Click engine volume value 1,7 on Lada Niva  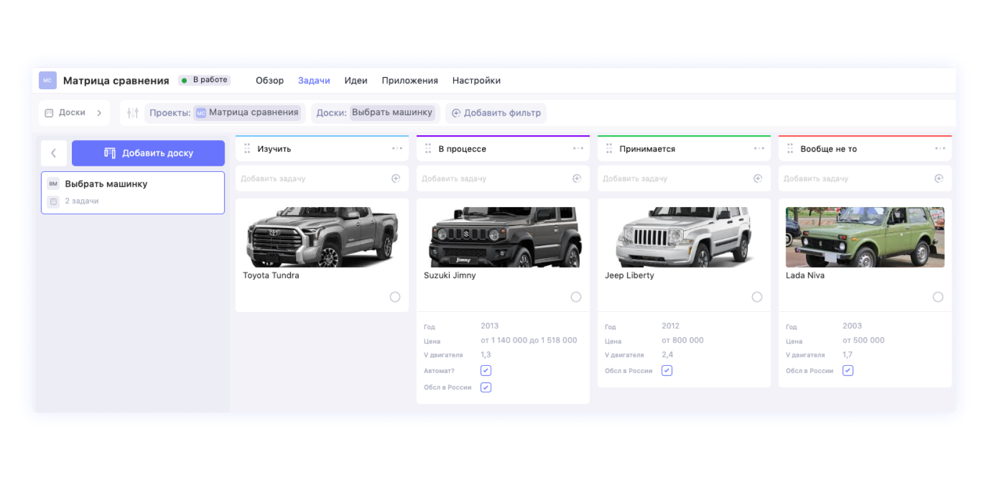[847, 354]
